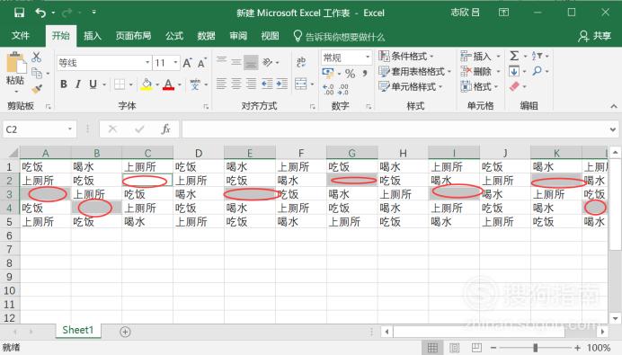Expand the formula bar
Image resolution: width=622 pixels, height=355 pixels.
613,129
